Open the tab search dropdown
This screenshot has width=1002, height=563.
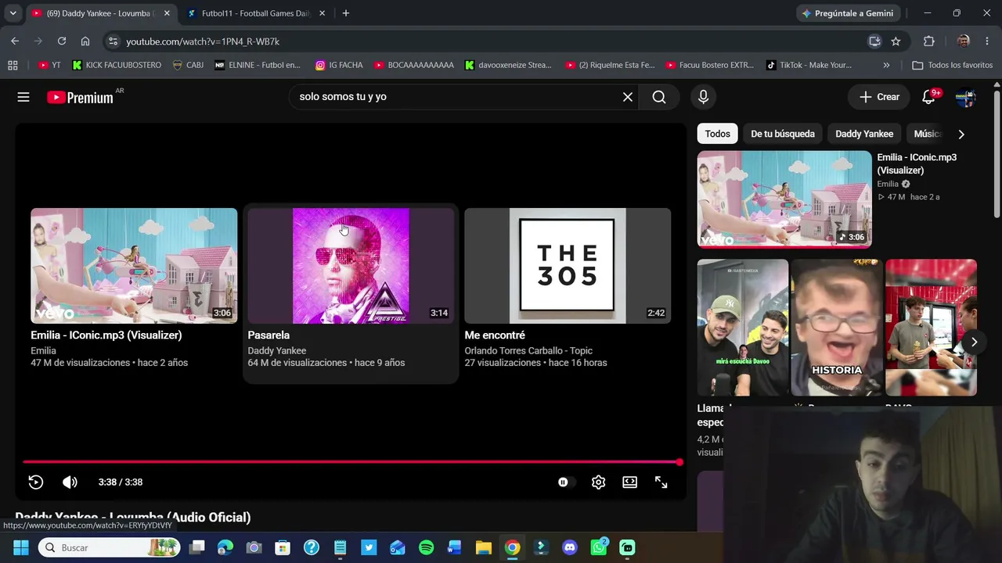pyautogui.click(x=13, y=13)
